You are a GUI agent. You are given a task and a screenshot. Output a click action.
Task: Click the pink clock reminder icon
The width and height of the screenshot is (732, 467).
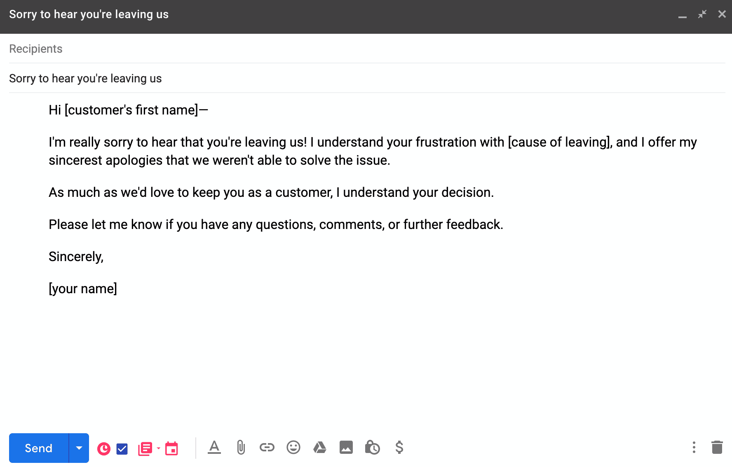point(104,448)
